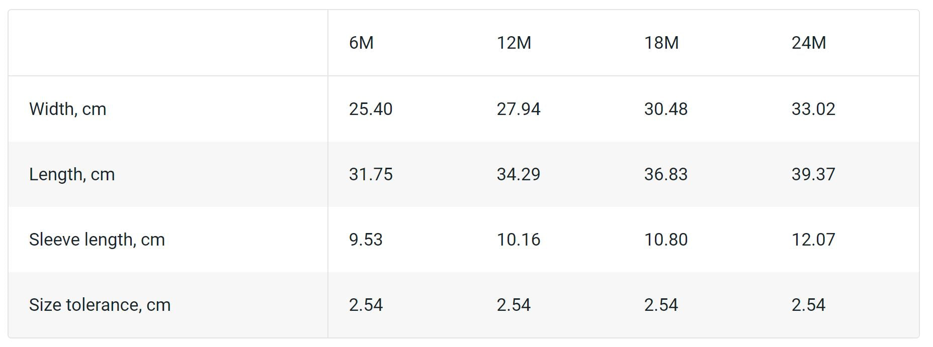This screenshot has height=347, width=933.
Task: Select the 30.48 width cell
Action: click(x=665, y=109)
